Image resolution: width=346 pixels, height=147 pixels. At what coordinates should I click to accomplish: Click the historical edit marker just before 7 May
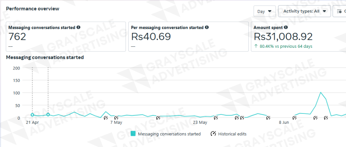[106, 118]
